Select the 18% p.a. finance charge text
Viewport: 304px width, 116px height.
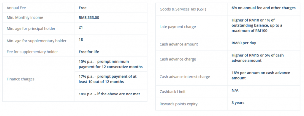point(109,94)
